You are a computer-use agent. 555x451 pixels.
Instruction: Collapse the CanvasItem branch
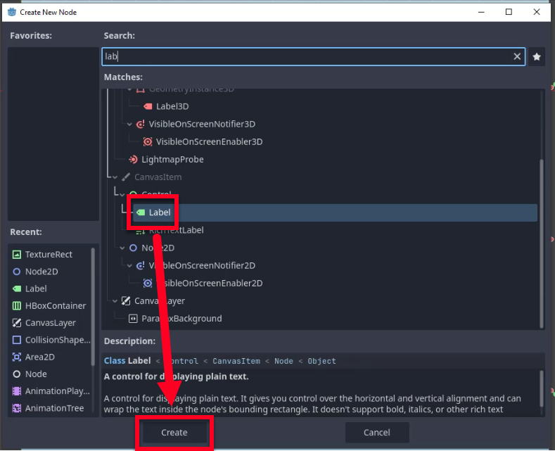(x=115, y=177)
